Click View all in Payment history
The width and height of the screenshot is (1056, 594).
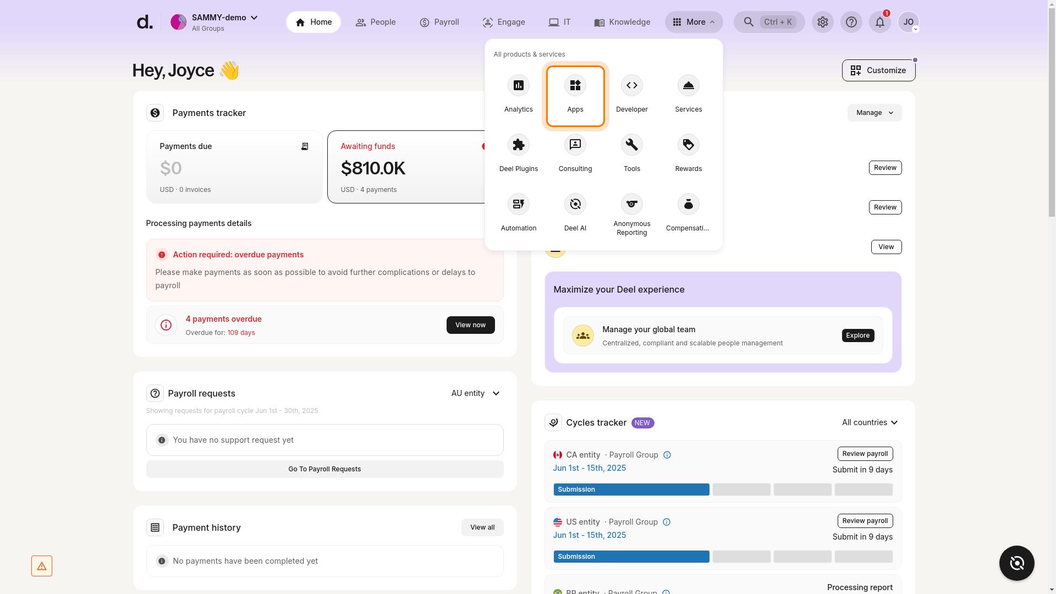coord(482,527)
